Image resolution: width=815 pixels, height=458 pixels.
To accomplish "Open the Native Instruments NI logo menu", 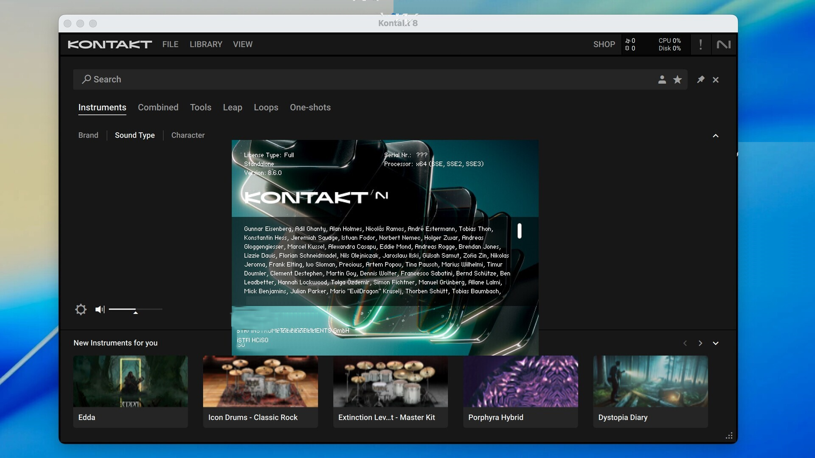I will click(724, 45).
